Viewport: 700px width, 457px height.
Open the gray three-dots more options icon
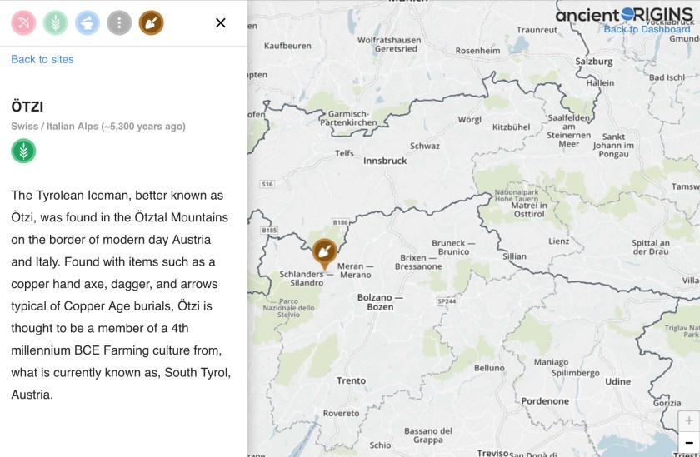click(119, 22)
